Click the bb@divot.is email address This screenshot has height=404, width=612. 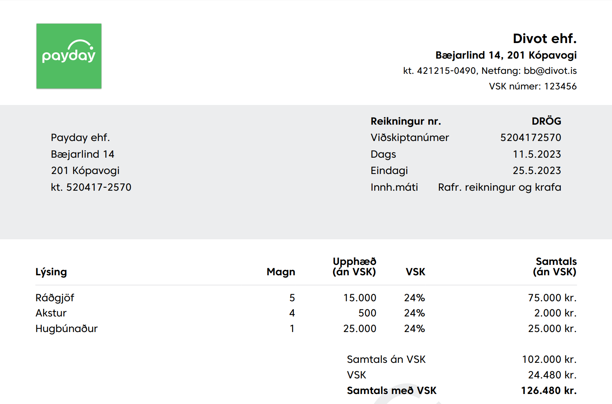pos(550,71)
